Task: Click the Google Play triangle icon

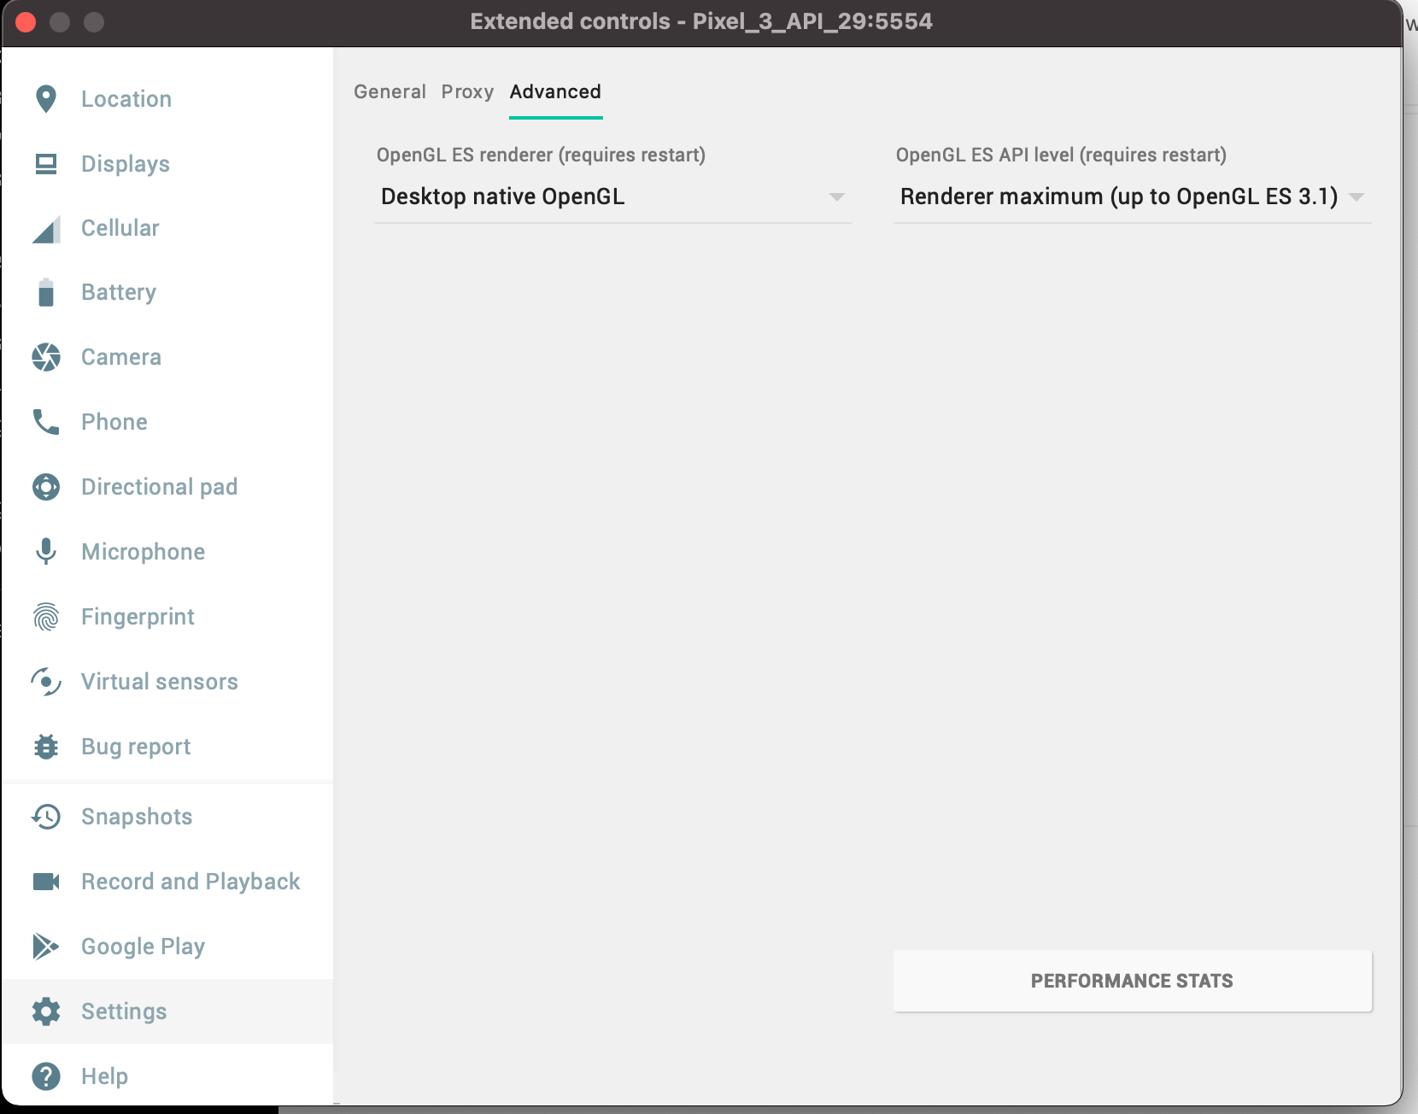Action: (45, 947)
